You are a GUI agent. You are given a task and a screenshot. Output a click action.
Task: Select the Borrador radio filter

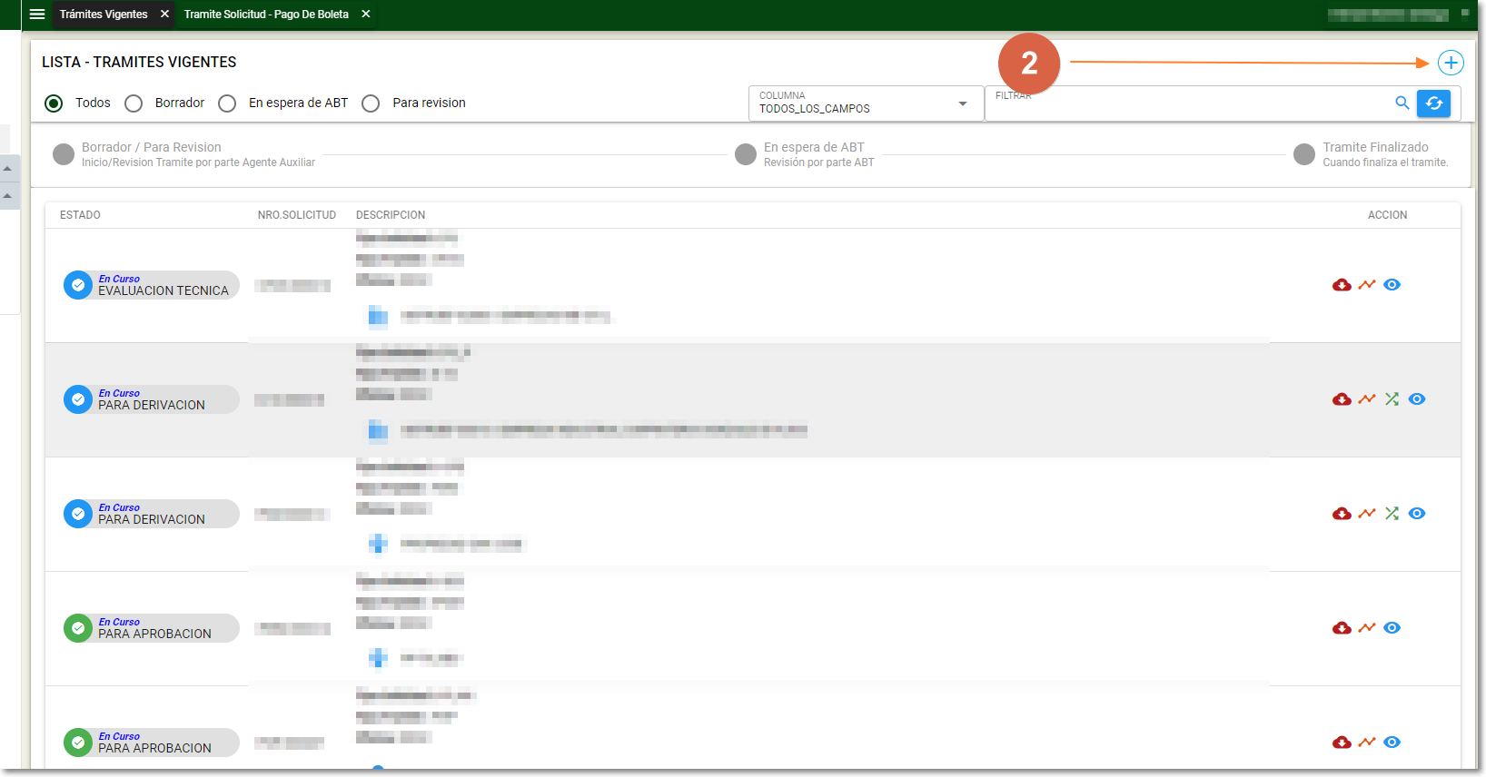(x=134, y=103)
